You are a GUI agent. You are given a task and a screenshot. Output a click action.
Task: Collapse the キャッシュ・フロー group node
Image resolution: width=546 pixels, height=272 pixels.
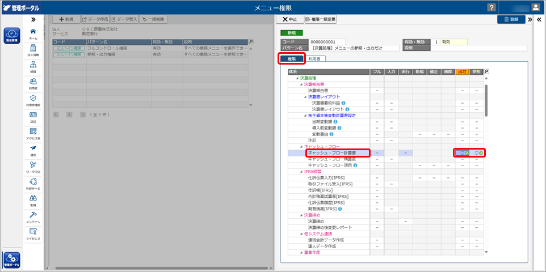click(301, 146)
